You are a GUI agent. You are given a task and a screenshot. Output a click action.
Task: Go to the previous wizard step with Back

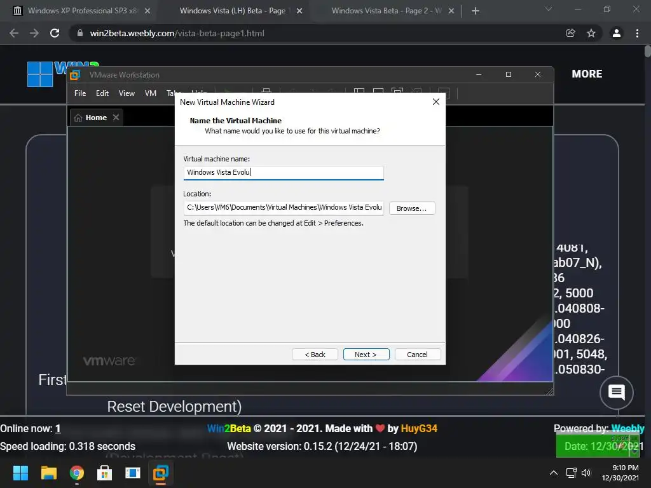315,355
